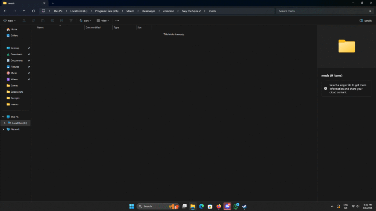Open the Screenshots folder in sidebar
The image size is (376, 211).
17,92
